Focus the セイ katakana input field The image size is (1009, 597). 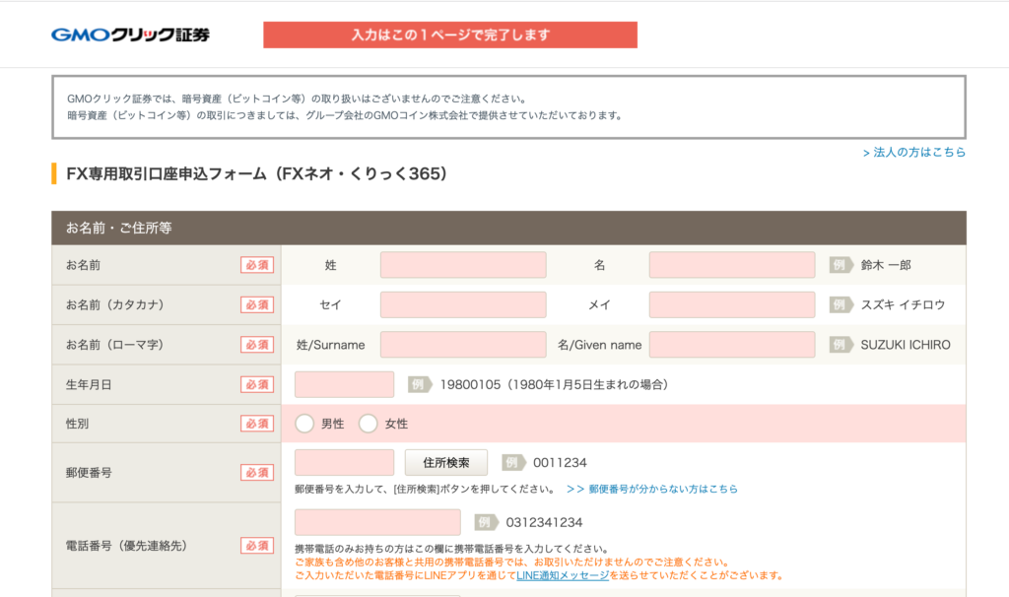click(x=463, y=305)
